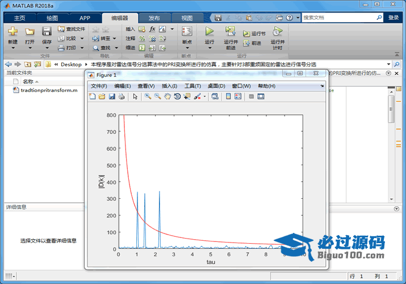
Task: Click Insert Colorbar icon in Figure 1
Action: tap(228, 97)
